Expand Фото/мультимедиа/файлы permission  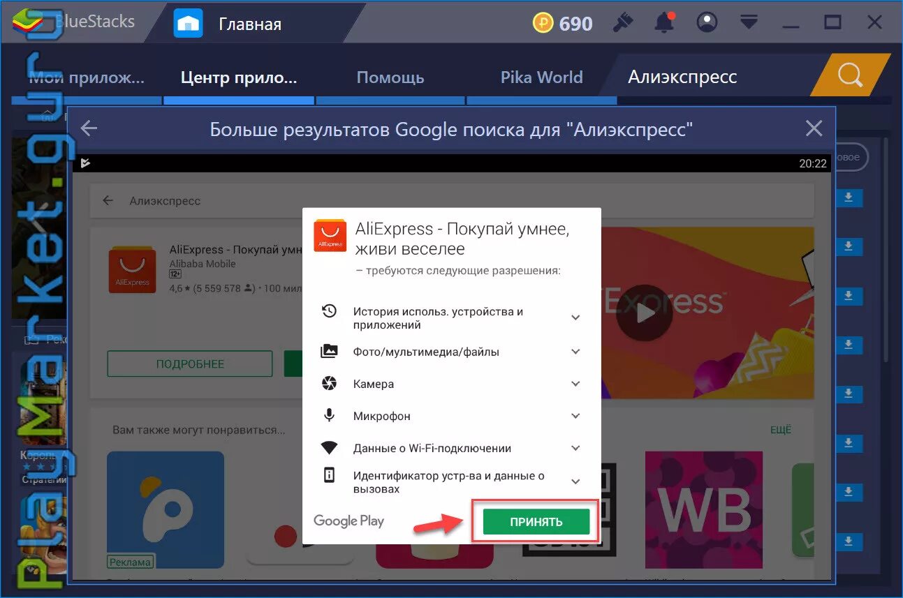575,352
